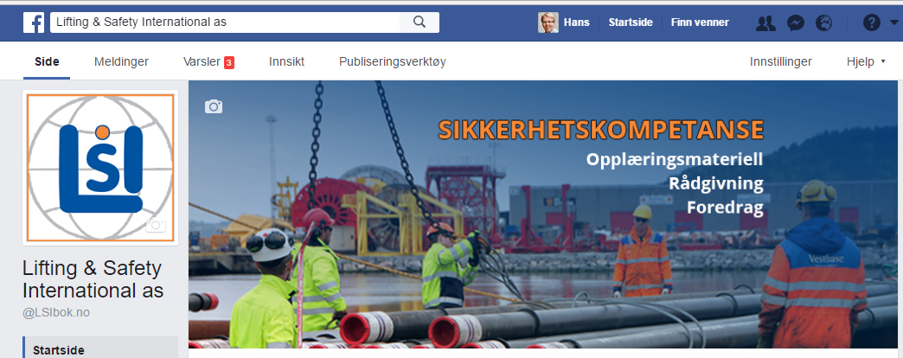
Task: Open the notifications globe icon
Action: pos(824,23)
